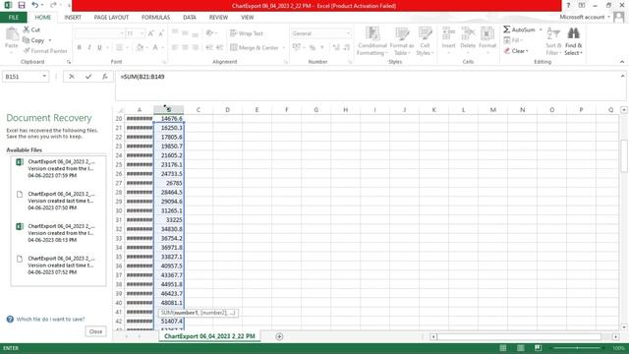Add a new sheet with plus icon
This screenshot has height=354, width=629.
tap(279, 336)
